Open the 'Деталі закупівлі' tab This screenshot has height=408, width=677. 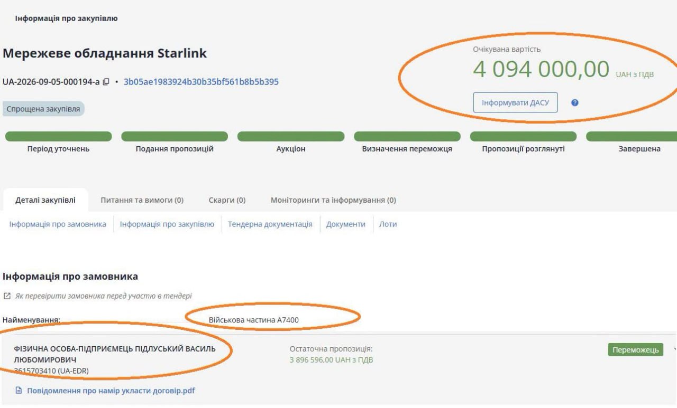point(45,200)
